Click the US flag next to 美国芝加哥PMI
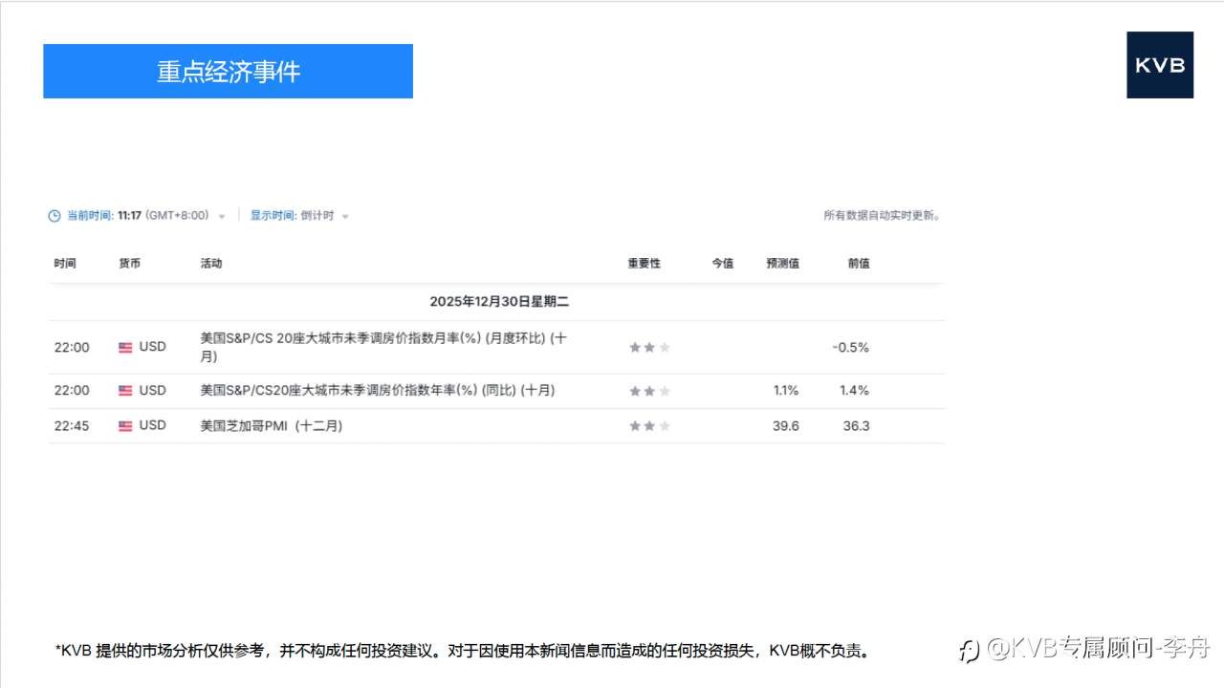 (x=126, y=425)
